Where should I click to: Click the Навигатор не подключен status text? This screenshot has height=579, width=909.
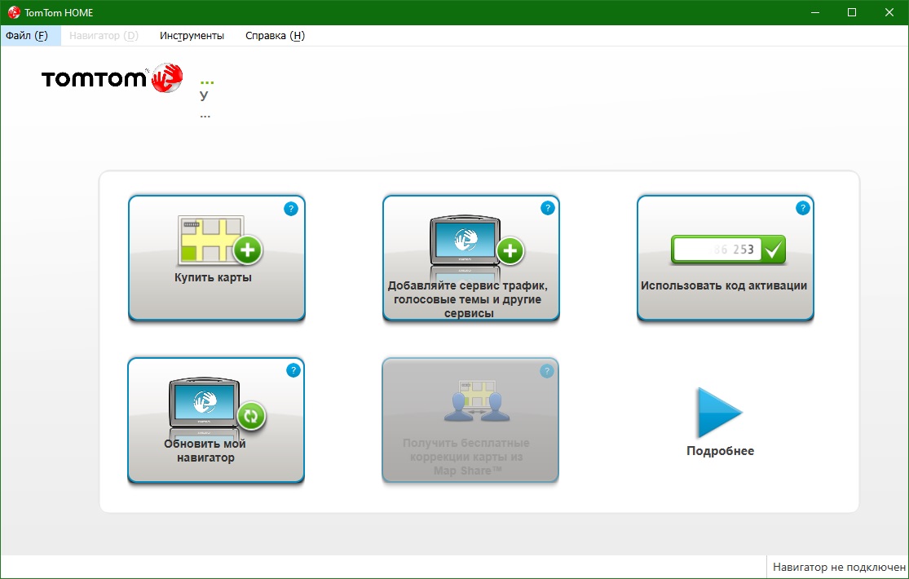click(x=839, y=567)
